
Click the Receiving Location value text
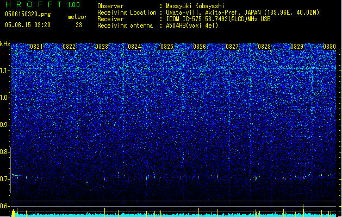tap(242, 12)
